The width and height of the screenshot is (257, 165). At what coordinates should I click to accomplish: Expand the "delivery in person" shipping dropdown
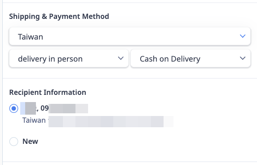(69, 58)
